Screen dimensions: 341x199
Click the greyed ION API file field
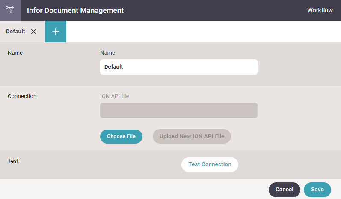coord(179,110)
